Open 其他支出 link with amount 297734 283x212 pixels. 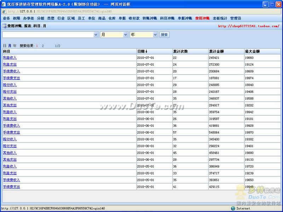(x=10, y=160)
